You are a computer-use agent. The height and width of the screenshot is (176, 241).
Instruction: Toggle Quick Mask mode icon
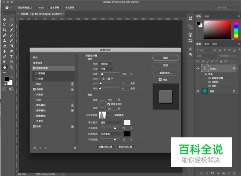(4, 89)
